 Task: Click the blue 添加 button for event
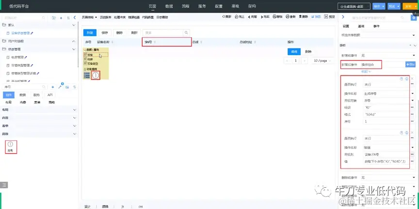[410, 64]
